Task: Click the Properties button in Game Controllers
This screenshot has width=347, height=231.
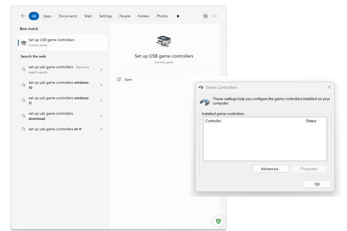Action: pos(309,169)
